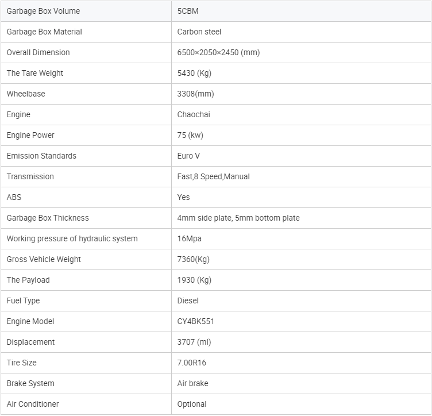Click the Carbon steel material value

tap(199, 32)
